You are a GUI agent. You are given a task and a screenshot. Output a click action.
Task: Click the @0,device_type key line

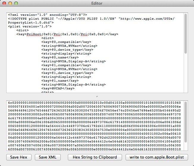[67, 50]
